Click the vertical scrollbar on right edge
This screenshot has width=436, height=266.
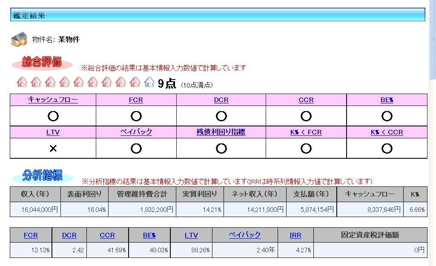tap(432, 128)
